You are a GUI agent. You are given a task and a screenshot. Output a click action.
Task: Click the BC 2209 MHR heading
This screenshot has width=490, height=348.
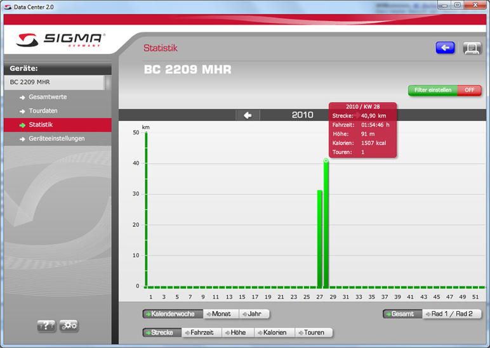[x=187, y=69]
